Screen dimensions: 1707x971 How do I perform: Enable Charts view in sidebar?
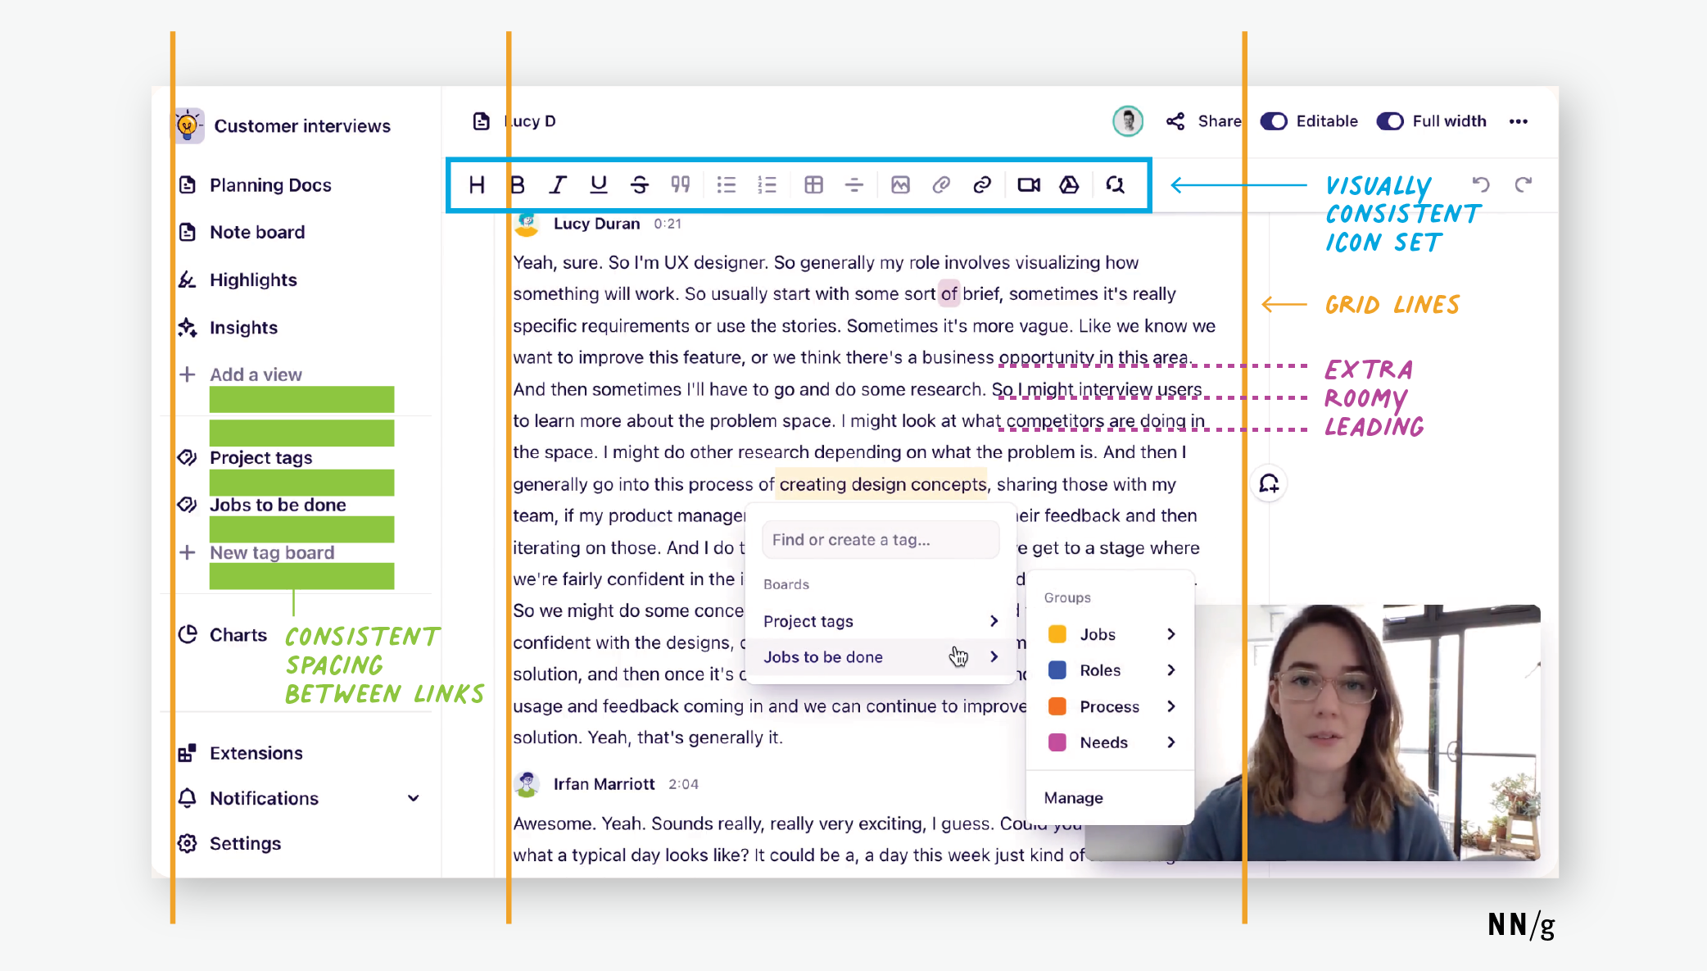(237, 634)
